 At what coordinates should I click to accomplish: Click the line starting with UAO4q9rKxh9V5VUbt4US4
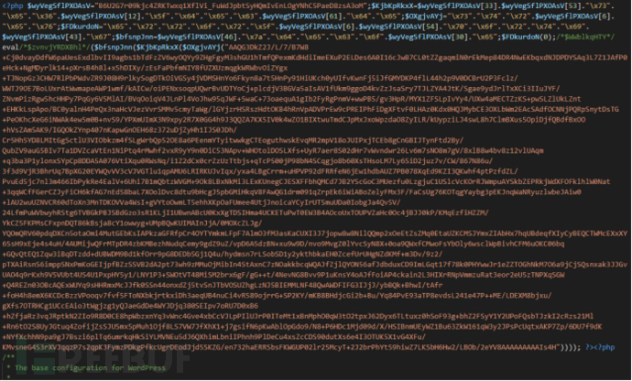(283, 275)
